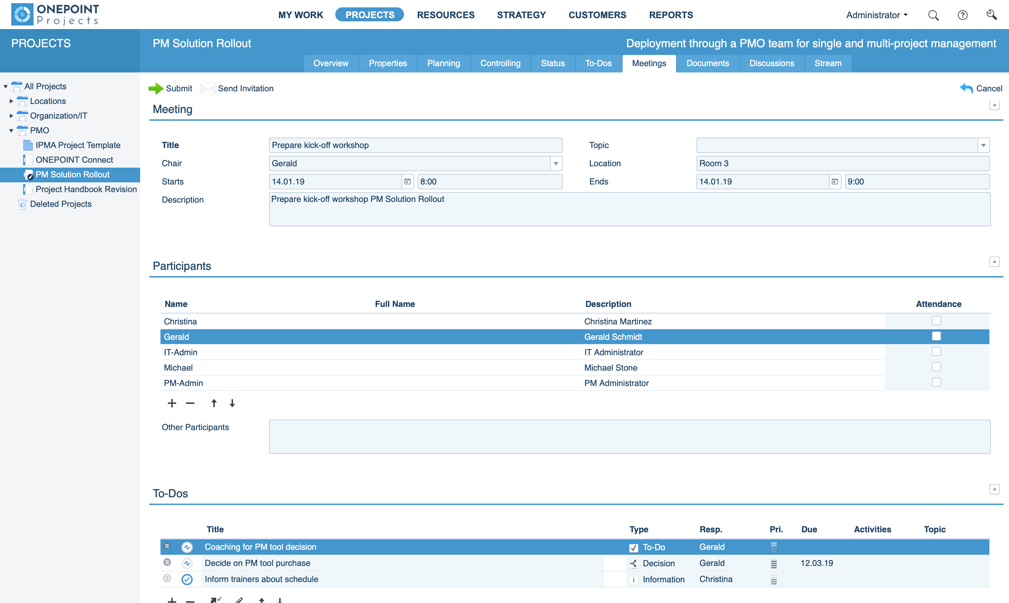Expand the Organization/IT tree node
1009x603 pixels.
[x=12, y=115]
